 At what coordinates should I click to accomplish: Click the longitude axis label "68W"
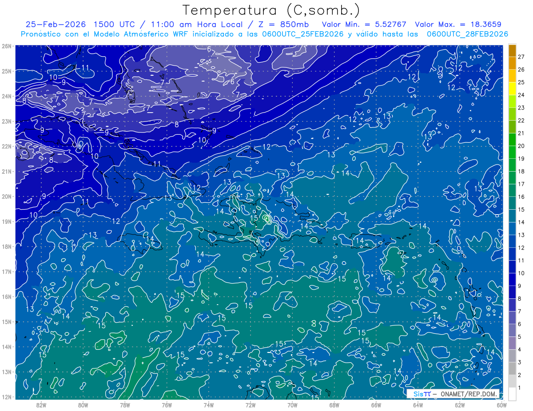tap(334, 404)
